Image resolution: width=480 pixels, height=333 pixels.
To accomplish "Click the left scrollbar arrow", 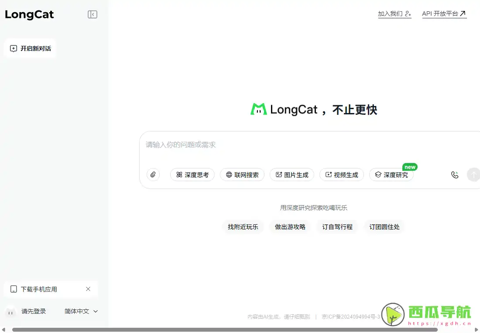I will click(x=3, y=330).
